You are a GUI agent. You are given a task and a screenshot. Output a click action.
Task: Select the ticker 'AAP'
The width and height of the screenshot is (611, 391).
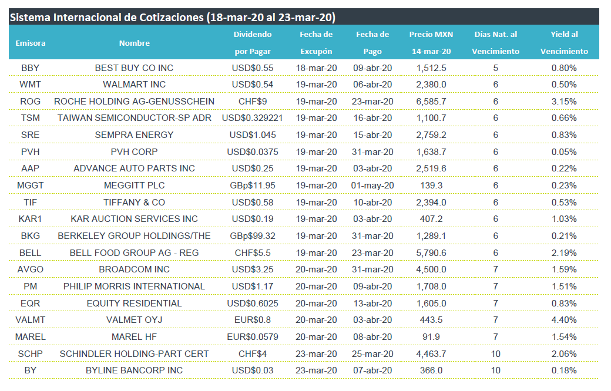coord(31,168)
